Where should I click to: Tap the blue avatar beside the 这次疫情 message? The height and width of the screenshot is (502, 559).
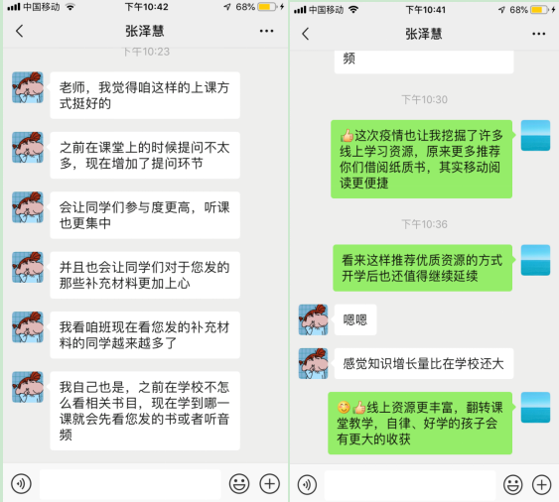click(535, 135)
